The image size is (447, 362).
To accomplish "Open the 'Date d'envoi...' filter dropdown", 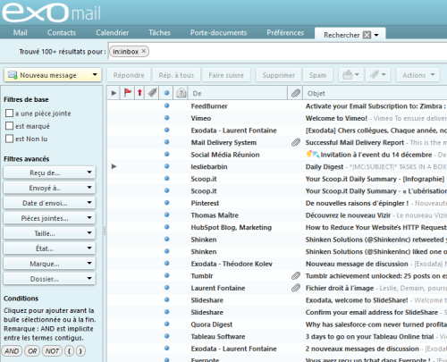I will pos(49,203).
